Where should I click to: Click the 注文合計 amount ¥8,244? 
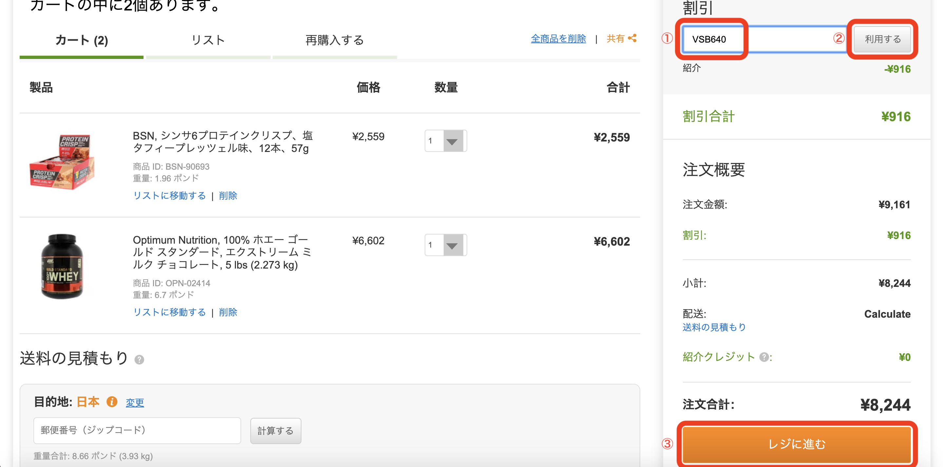885,405
